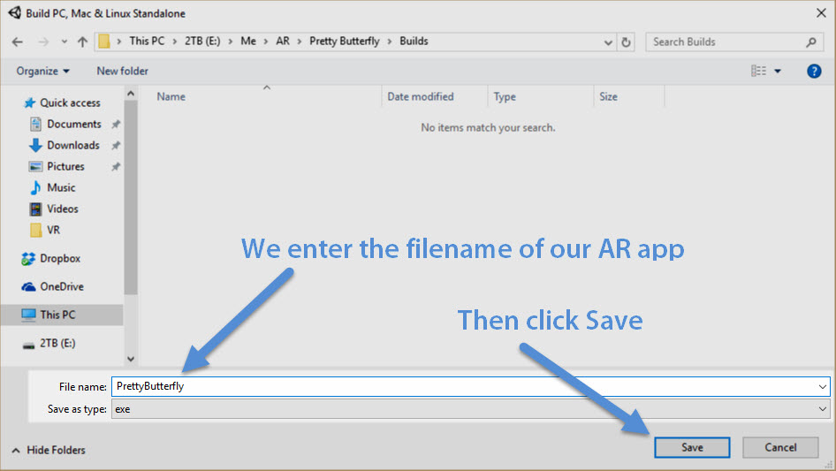The height and width of the screenshot is (471, 836).
Task: Open the Organize menu
Action: tap(42, 71)
